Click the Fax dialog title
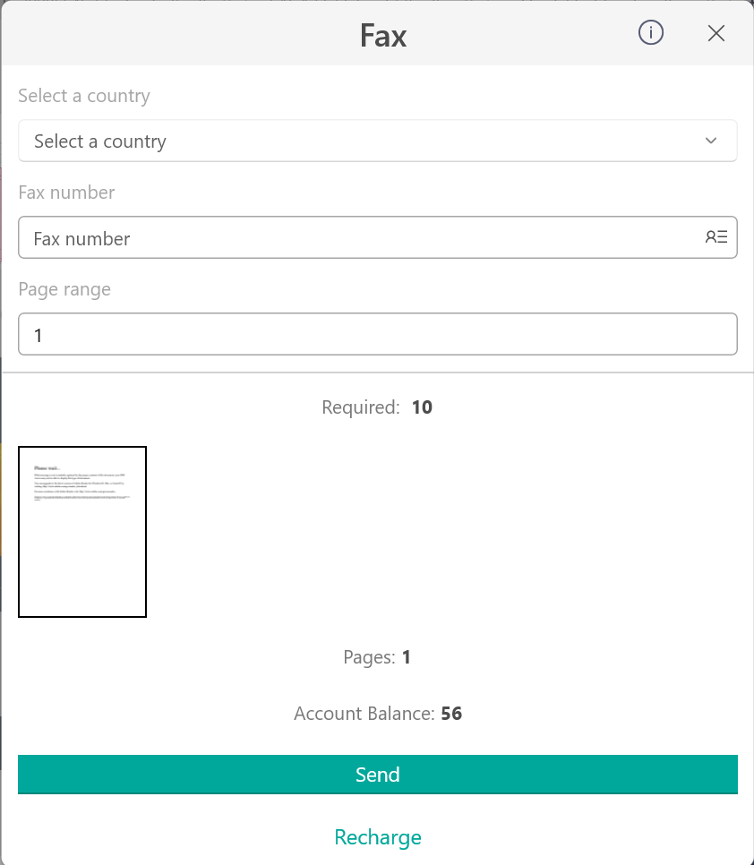754x865 pixels. tap(383, 36)
